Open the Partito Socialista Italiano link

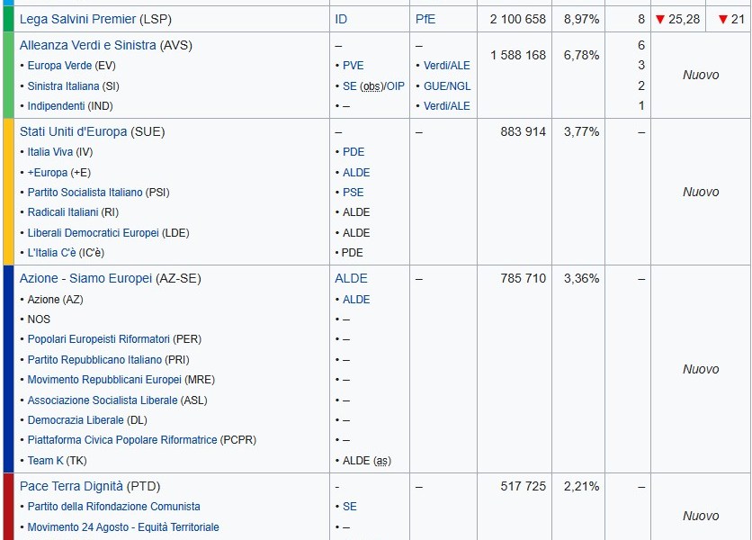click(x=85, y=193)
